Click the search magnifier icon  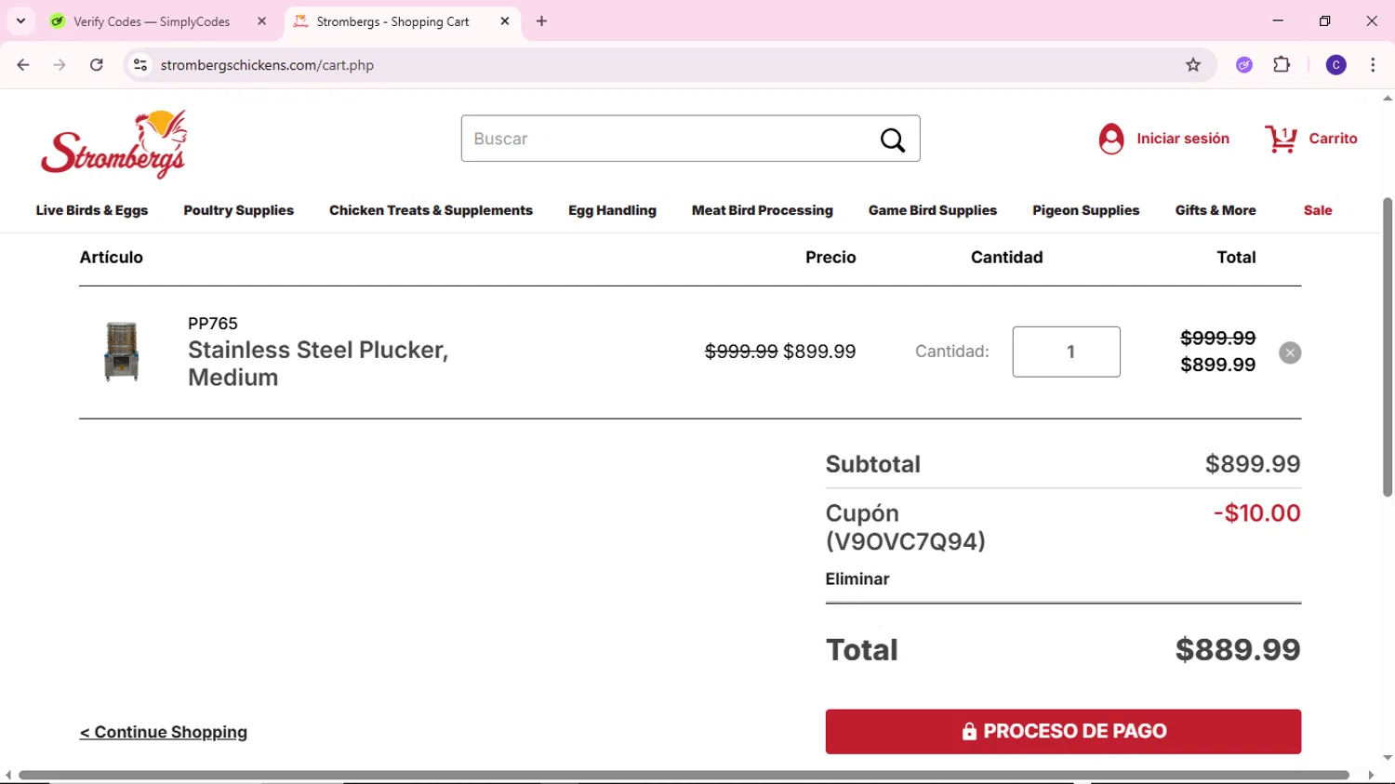pyautogui.click(x=893, y=140)
